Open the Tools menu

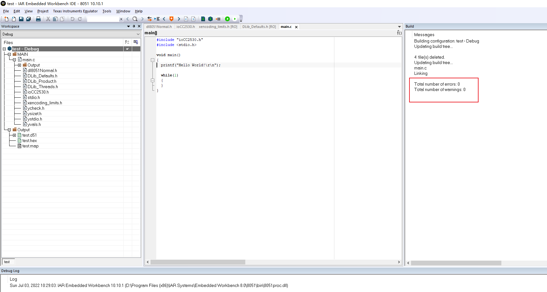click(x=107, y=11)
